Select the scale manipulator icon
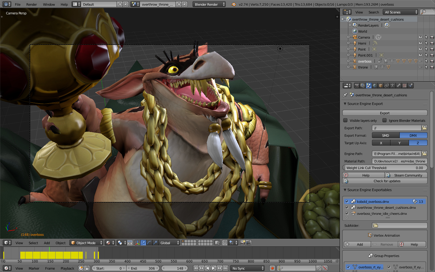435x272 pixels. click(x=155, y=243)
